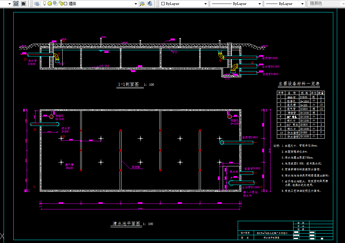Open the Layer Properties Manager
Image resolution: width=345 pixels, height=243 pixels.
point(37,4)
